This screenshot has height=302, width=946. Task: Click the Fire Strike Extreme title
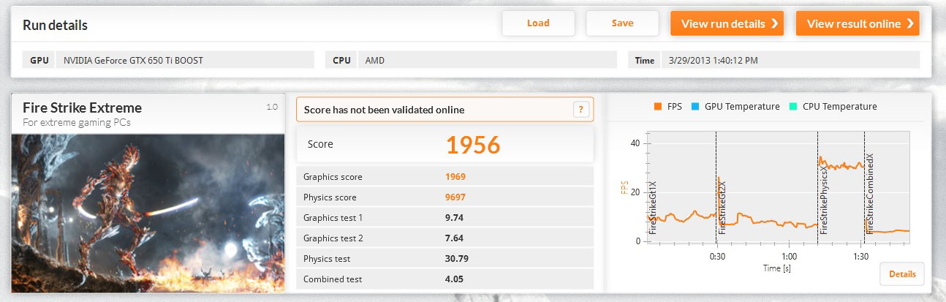83,108
